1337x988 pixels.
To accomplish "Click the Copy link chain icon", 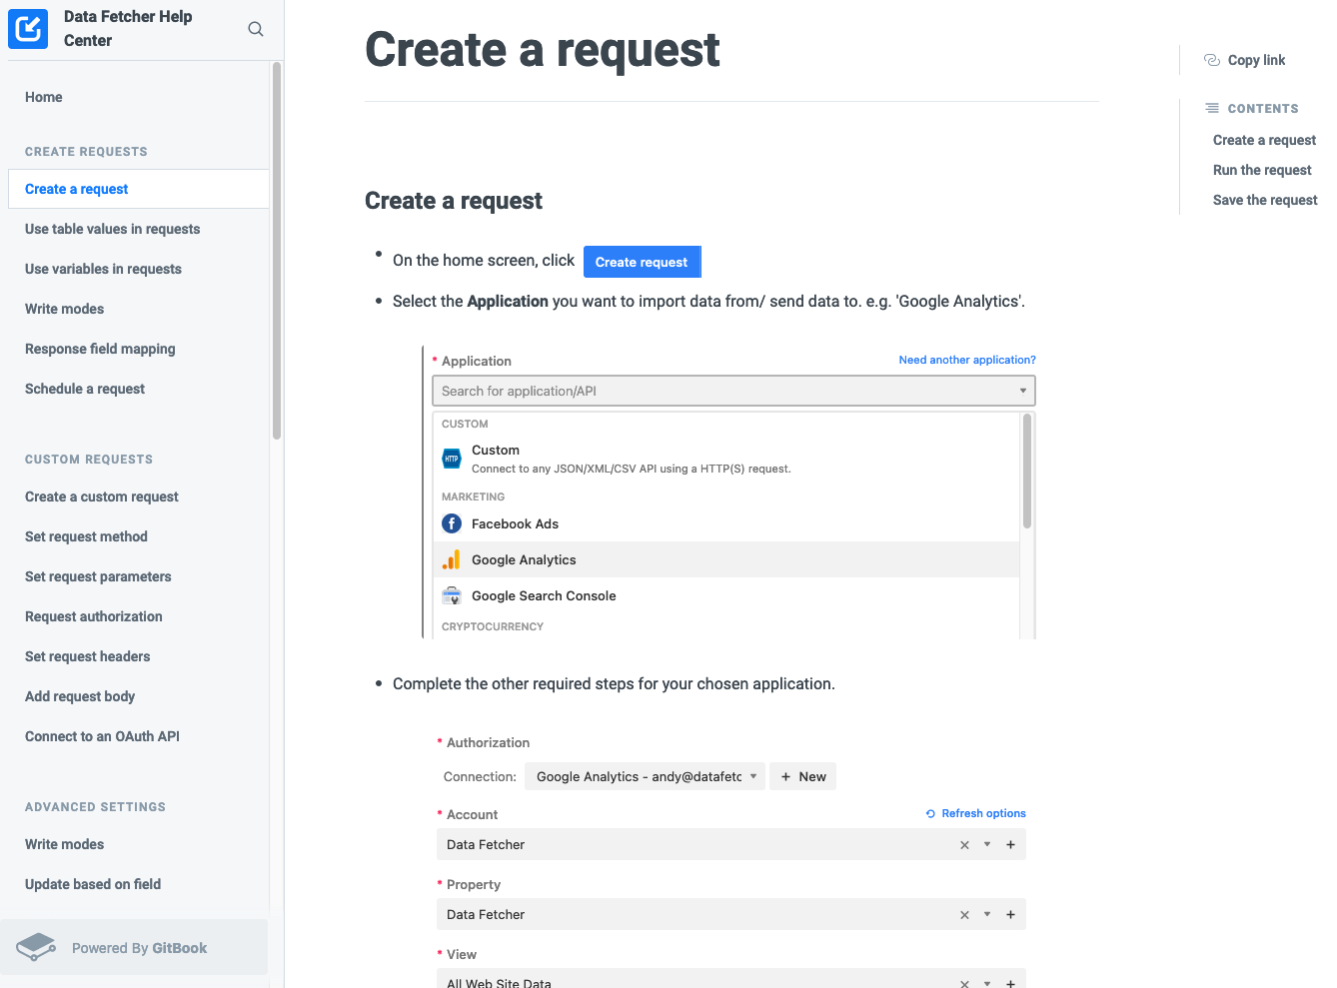I will pos(1212,60).
